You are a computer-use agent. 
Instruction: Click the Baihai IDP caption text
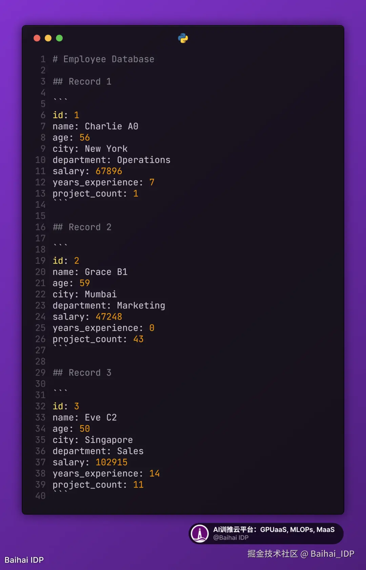tap(24, 560)
